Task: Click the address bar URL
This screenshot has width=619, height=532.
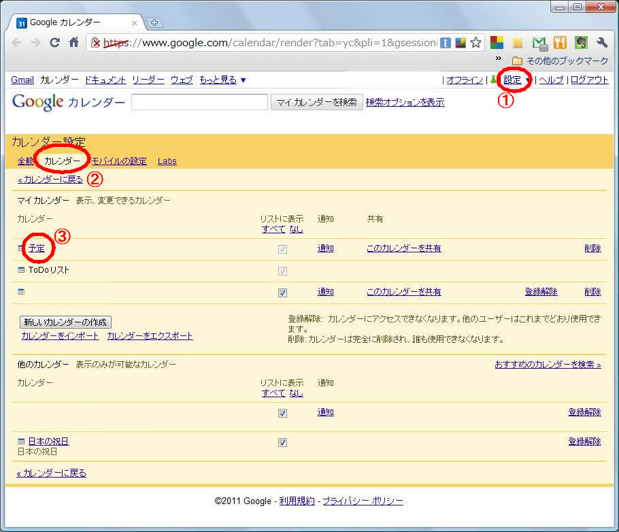Action: click(x=270, y=43)
